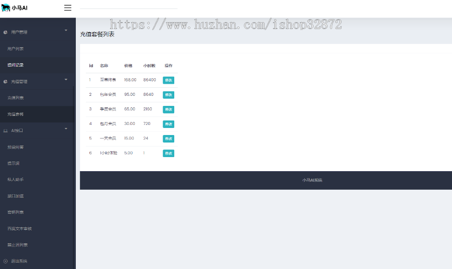Click the hours value 86400

150,80
